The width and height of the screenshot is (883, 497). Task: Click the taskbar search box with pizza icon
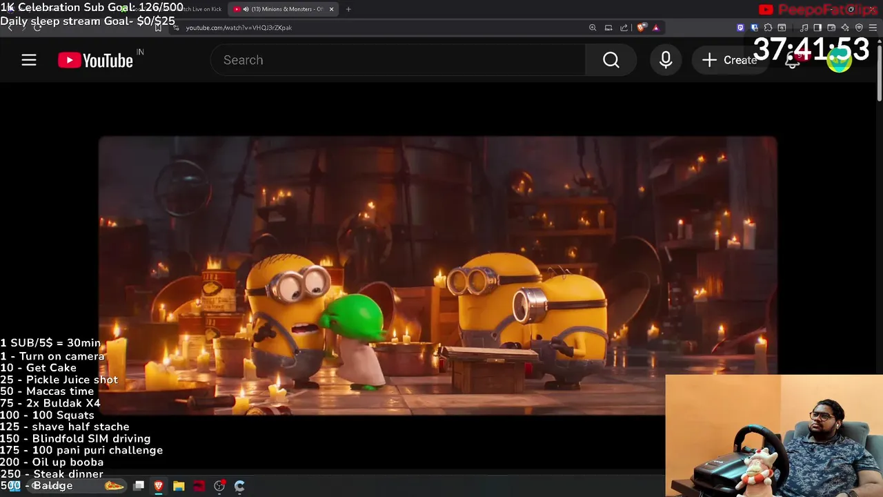pyautogui.click(x=77, y=486)
